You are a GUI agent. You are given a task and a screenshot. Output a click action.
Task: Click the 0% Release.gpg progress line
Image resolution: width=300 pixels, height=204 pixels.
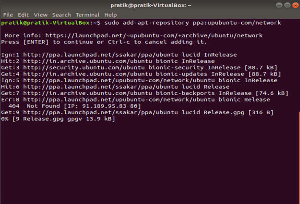click(x=58, y=119)
